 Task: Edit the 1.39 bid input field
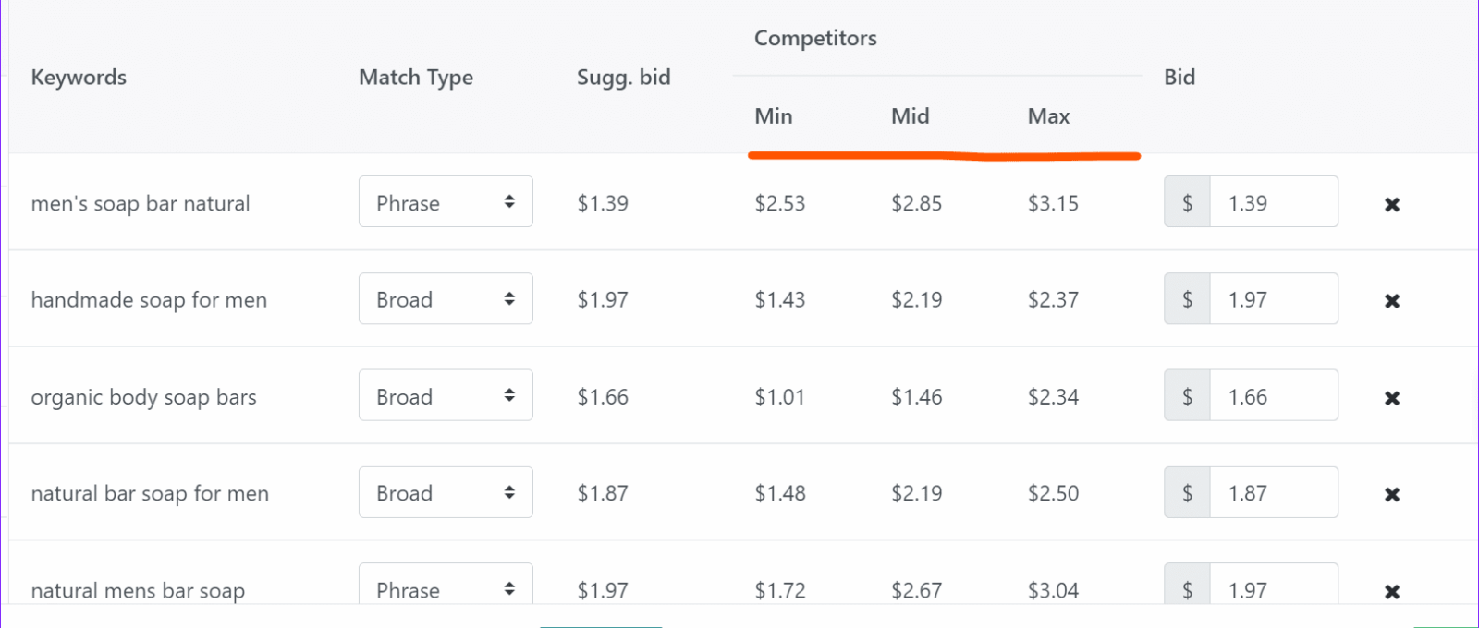[1274, 201]
